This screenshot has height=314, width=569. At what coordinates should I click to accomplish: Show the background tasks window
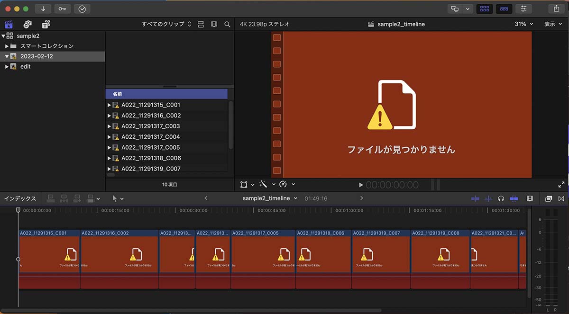tap(82, 9)
